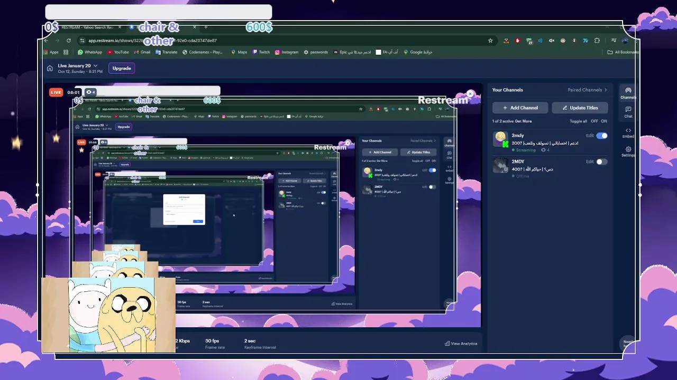Reload the Restream page
677x380 pixels.
click(68, 40)
